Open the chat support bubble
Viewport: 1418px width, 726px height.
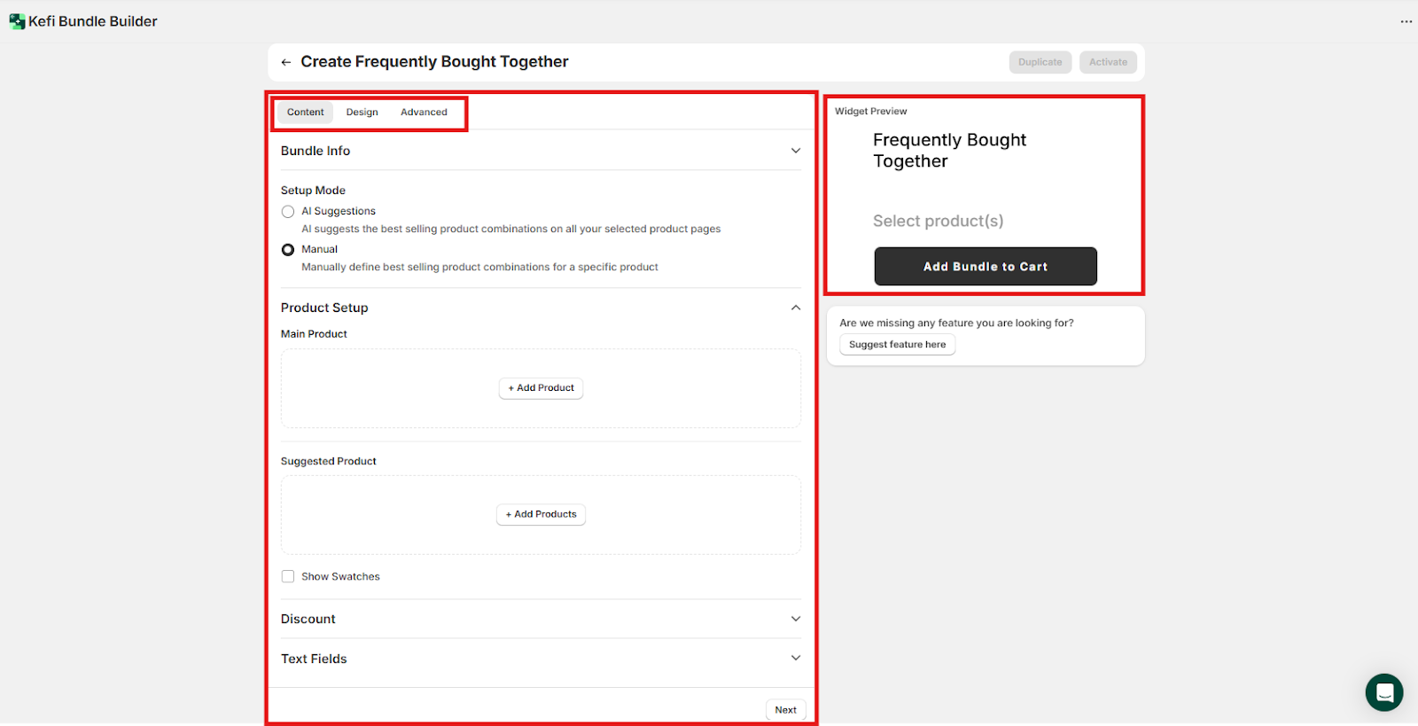click(1383, 692)
